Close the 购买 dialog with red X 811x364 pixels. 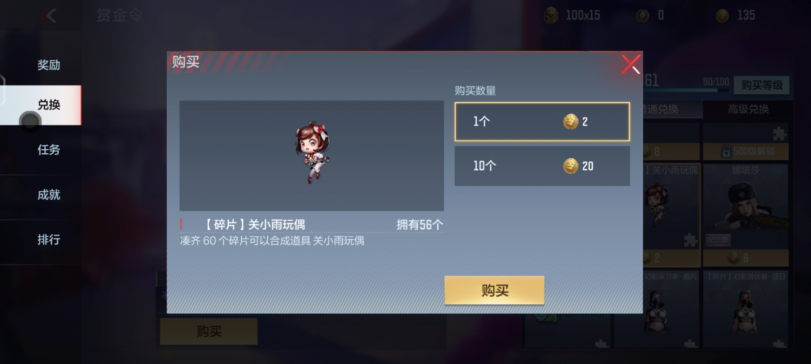tap(631, 64)
